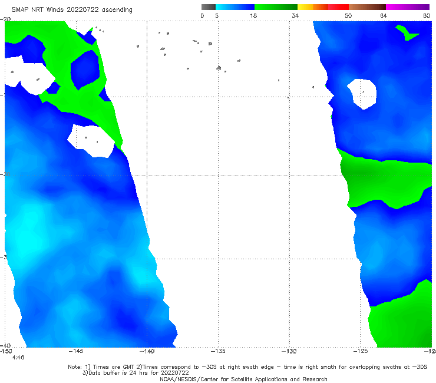The height and width of the screenshot is (383, 436).
Task: Click the gray segment of the color bar
Action: (209, 7)
